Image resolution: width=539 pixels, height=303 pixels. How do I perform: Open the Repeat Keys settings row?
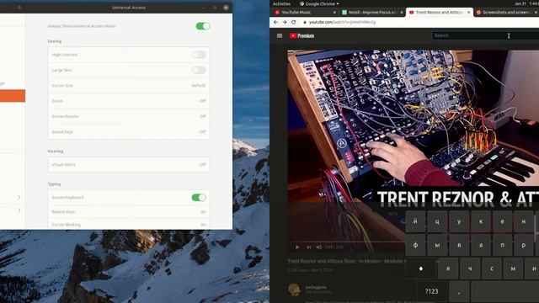(129, 212)
